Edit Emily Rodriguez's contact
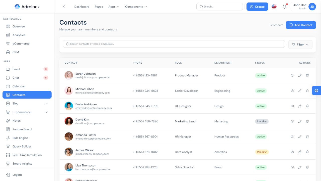 pos(300,106)
